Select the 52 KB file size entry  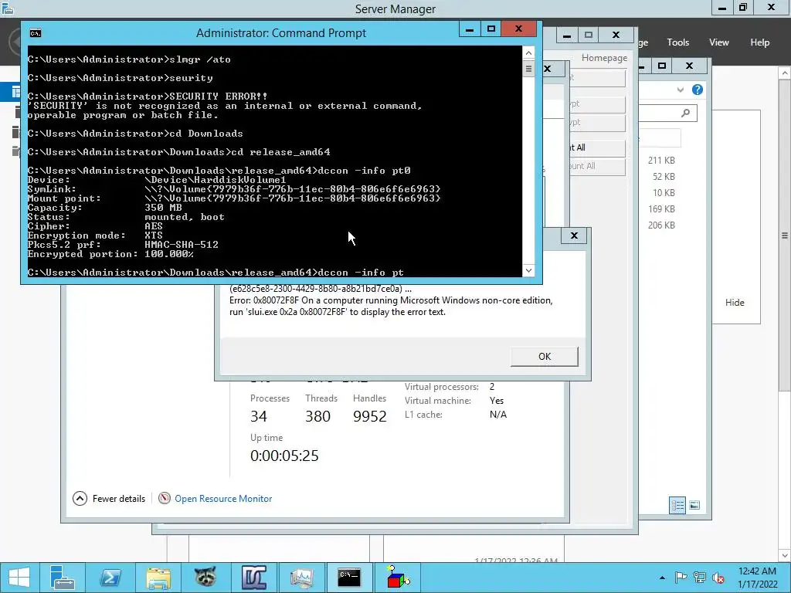click(x=664, y=177)
